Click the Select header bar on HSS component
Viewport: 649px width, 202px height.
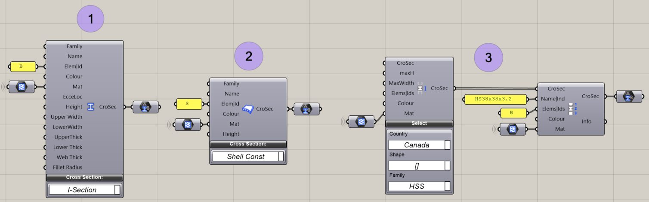pyautogui.click(x=419, y=124)
